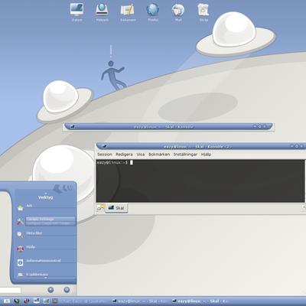Viewport: 306px width, 306px height.
Task: Open the Dokument desktop icon
Action: point(128,11)
